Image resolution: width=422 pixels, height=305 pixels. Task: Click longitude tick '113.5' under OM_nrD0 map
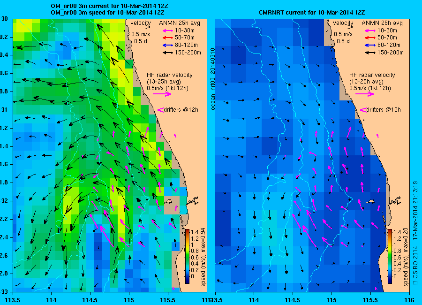click(13, 300)
